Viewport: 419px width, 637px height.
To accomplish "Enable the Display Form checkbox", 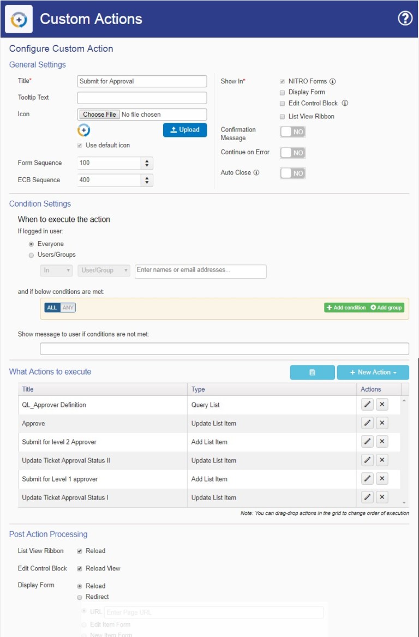I will 282,92.
